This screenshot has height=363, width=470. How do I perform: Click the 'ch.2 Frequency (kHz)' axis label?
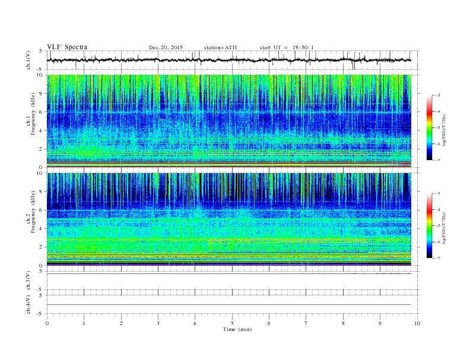click(x=31, y=212)
